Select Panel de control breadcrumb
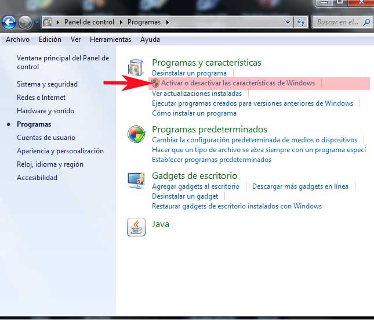The image size is (374, 320). click(89, 22)
